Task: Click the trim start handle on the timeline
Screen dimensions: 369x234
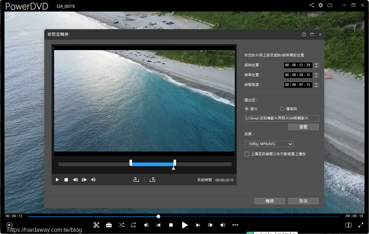Action: [131, 163]
